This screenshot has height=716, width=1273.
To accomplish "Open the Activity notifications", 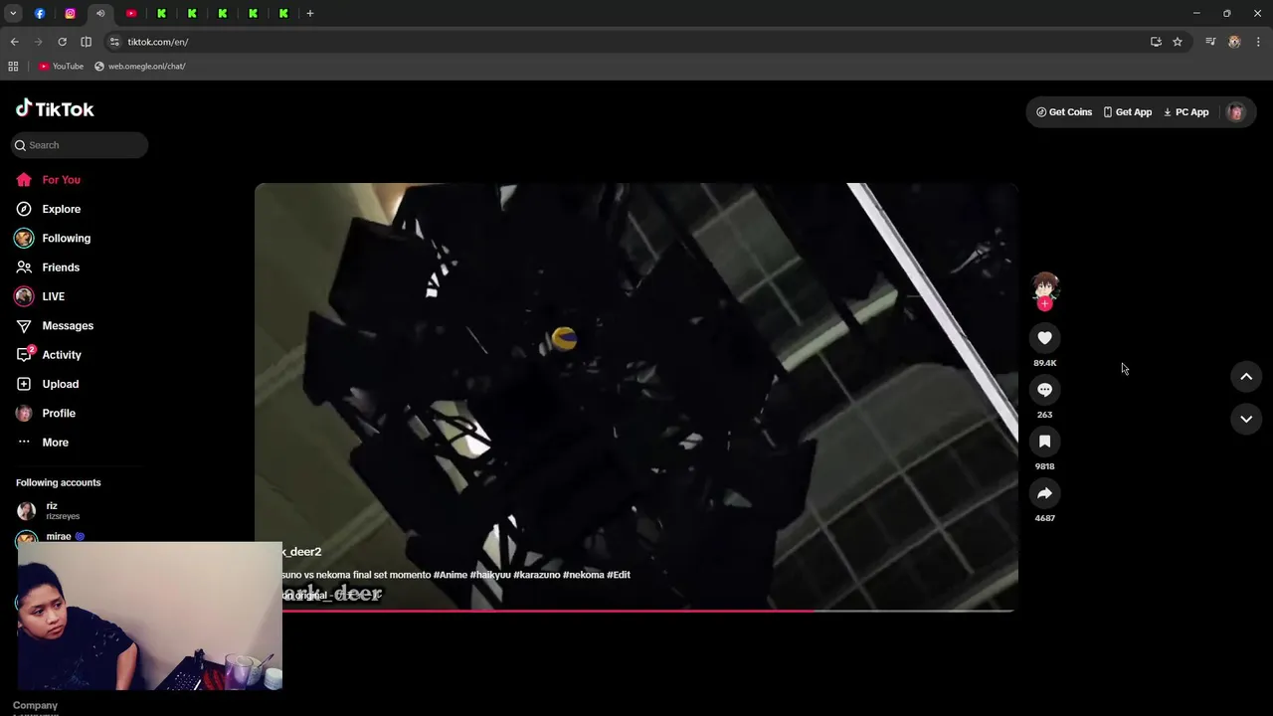I will tap(48, 355).
